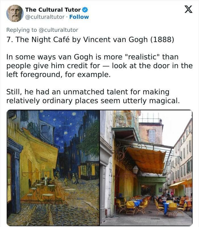Click the paragraph starting "In some ways"
Image resolution: width=199 pixels, height=227 pixels.
(x=99, y=65)
